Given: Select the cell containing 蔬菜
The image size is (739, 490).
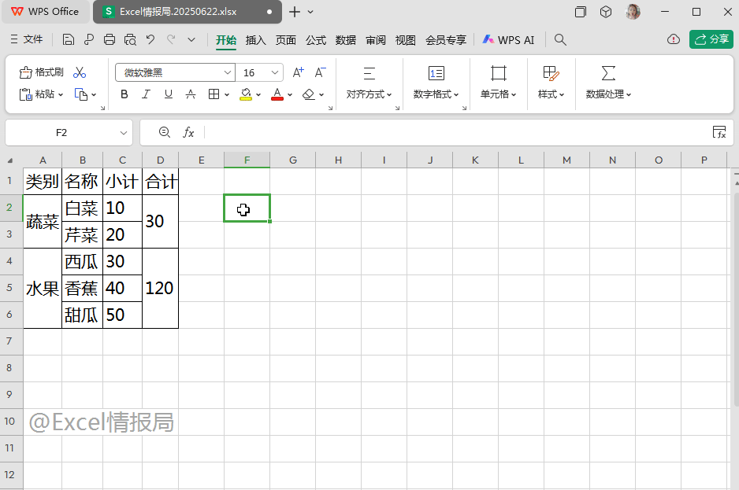Looking at the screenshot, I should tap(43, 221).
